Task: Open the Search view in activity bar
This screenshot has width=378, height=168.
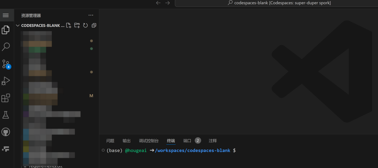Action: (x=6, y=47)
